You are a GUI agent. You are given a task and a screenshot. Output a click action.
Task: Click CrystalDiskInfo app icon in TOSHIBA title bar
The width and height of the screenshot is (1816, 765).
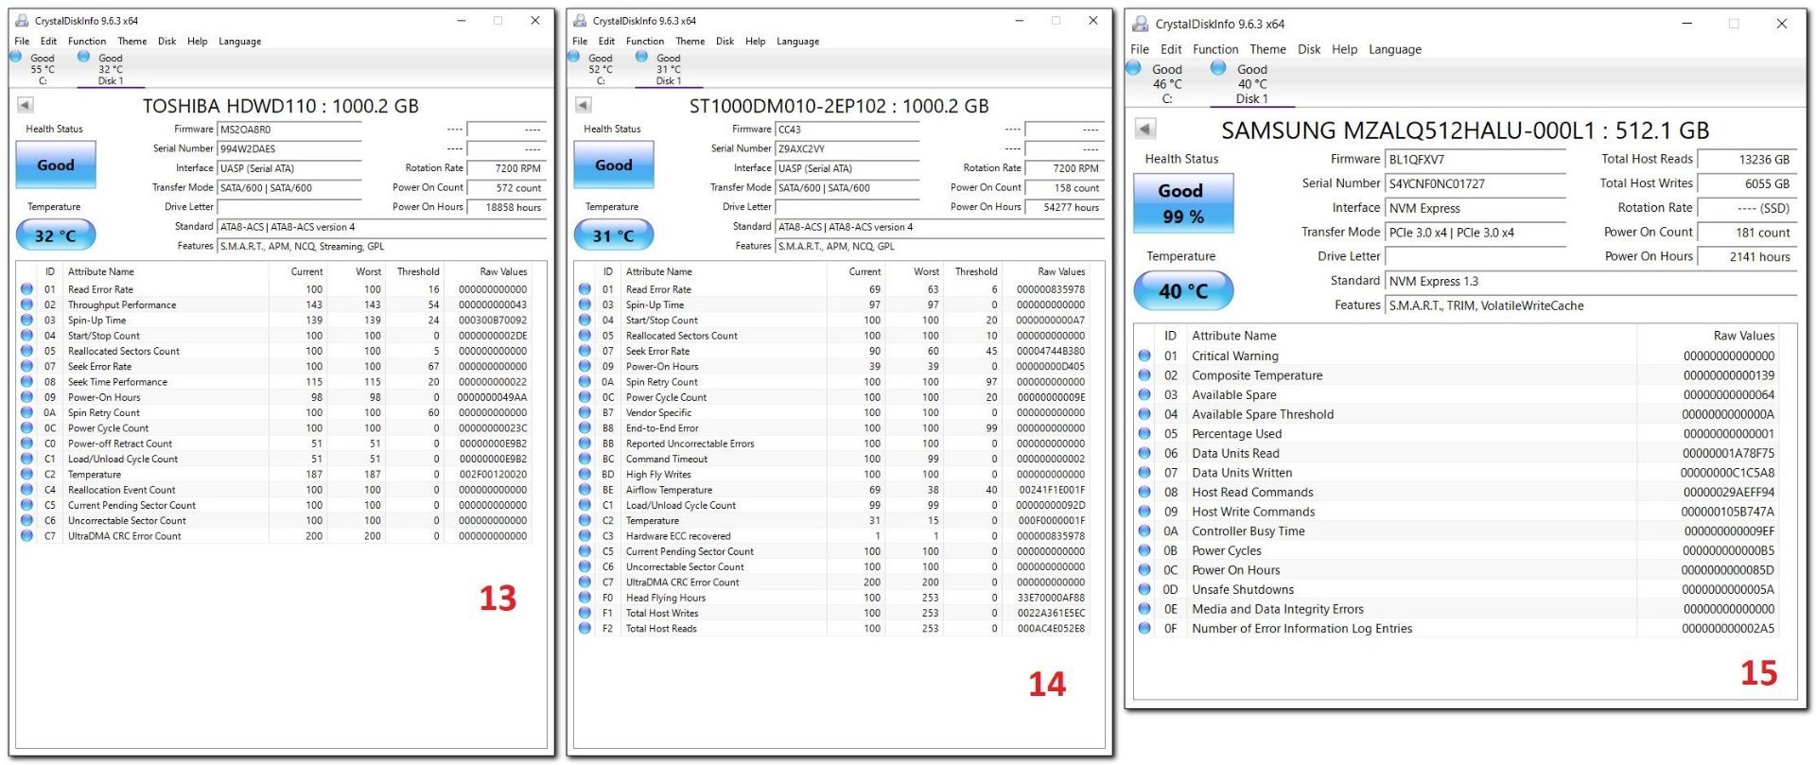pos(22,20)
